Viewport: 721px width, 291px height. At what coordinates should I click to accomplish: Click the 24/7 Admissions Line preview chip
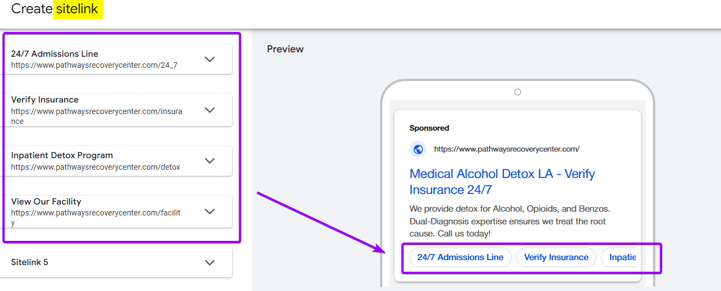click(460, 257)
